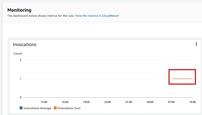The height and width of the screenshot is (115, 202).
Task: Open View the metrics in CloudWatch link
Action: click(97, 16)
